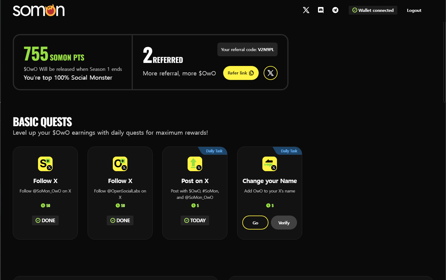This screenshot has height=280, width=446.
Task: Copy the Refer link button
Action: [x=241, y=73]
